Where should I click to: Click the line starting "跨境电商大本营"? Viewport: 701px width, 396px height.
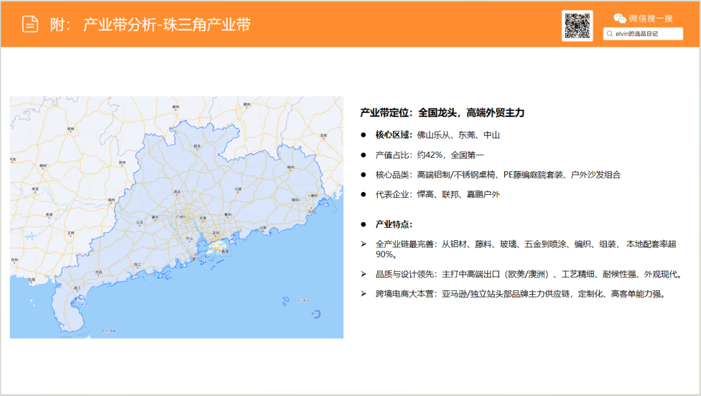point(522,294)
